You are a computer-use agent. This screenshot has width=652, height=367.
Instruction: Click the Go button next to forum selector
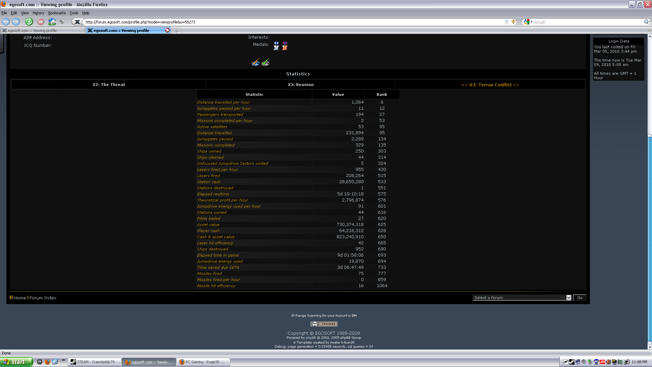[580, 298]
